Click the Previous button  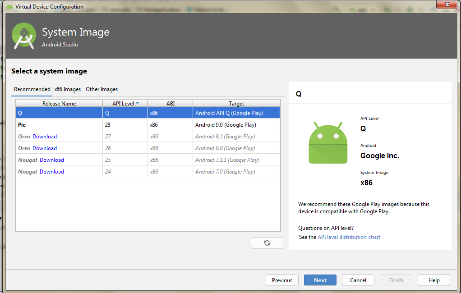tap(282, 280)
